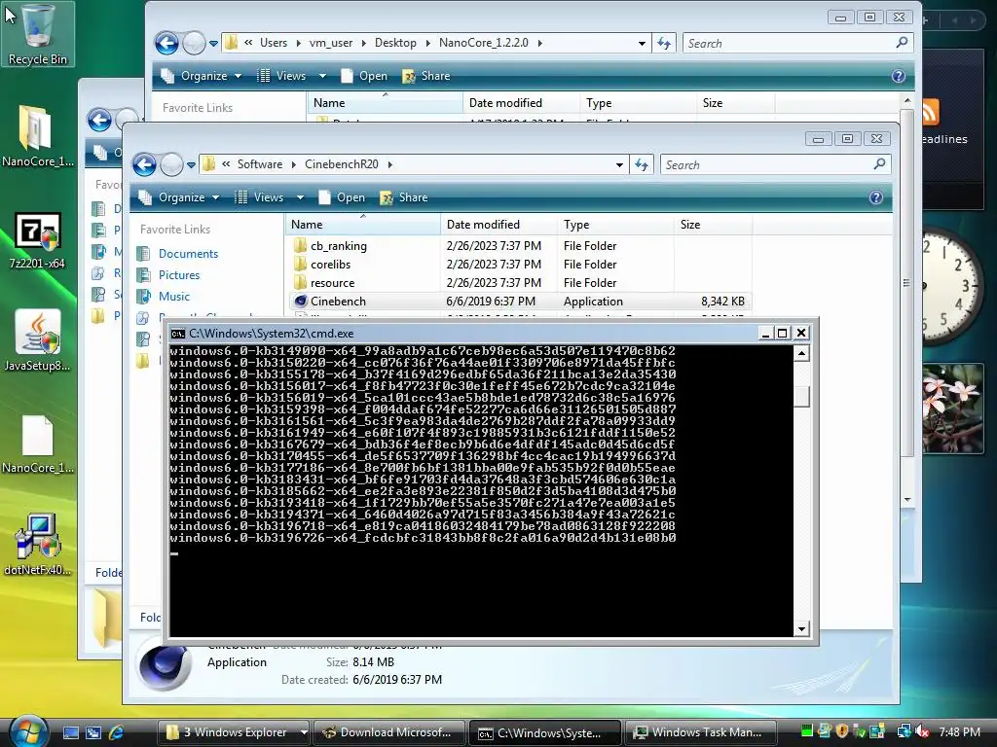Click the cmd.exe vertical scroll thumb
997x747 pixels.
click(x=801, y=397)
